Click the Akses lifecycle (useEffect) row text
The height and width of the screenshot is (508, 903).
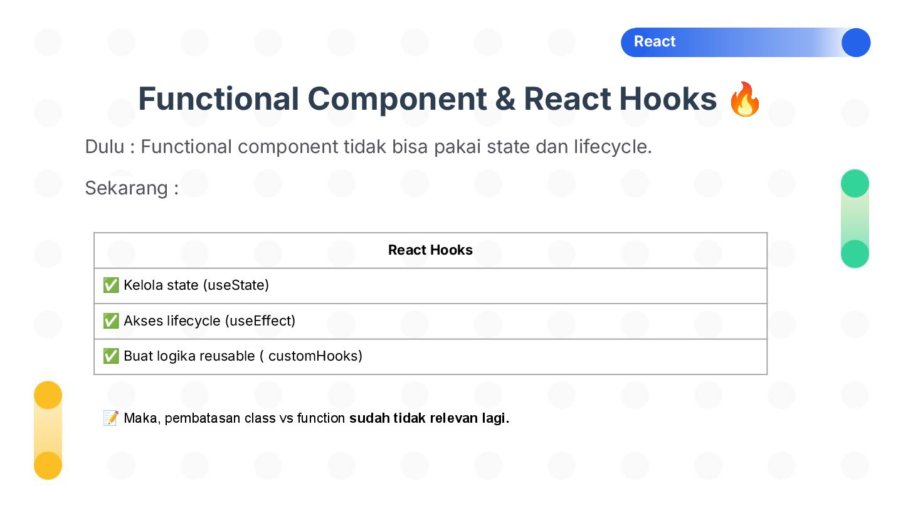pyautogui.click(x=209, y=321)
